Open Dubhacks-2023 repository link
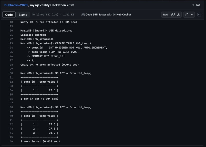The image size is (206, 147). [x=16, y=5]
